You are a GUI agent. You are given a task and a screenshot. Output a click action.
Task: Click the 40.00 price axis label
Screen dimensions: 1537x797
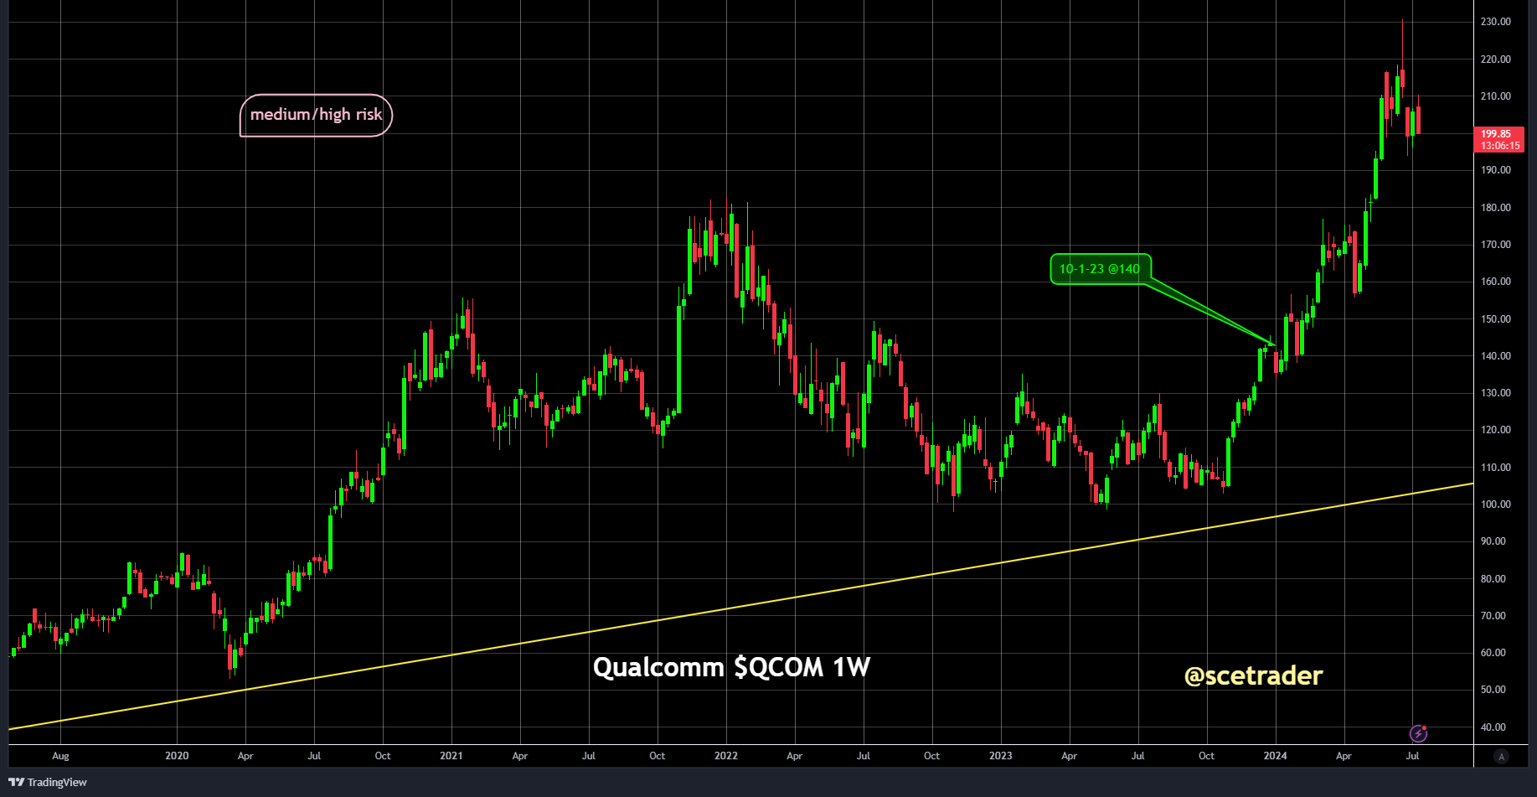[x=1493, y=727]
